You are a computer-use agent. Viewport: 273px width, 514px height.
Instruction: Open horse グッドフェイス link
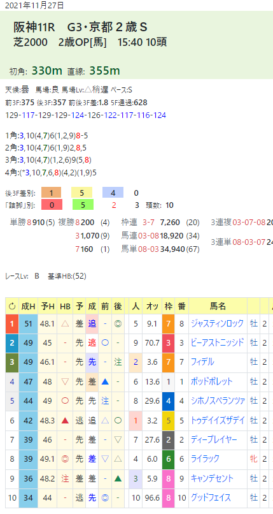pyautogui.click(x=211, y=497)
